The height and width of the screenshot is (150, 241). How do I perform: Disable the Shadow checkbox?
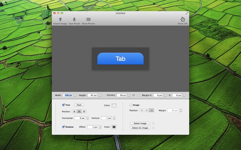point(63,127)
